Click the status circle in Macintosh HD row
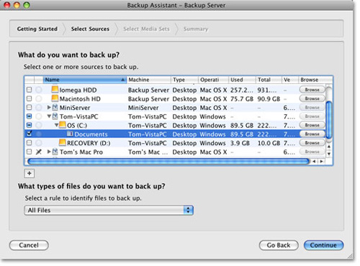 pyautogui.click(x=38, y=98)
